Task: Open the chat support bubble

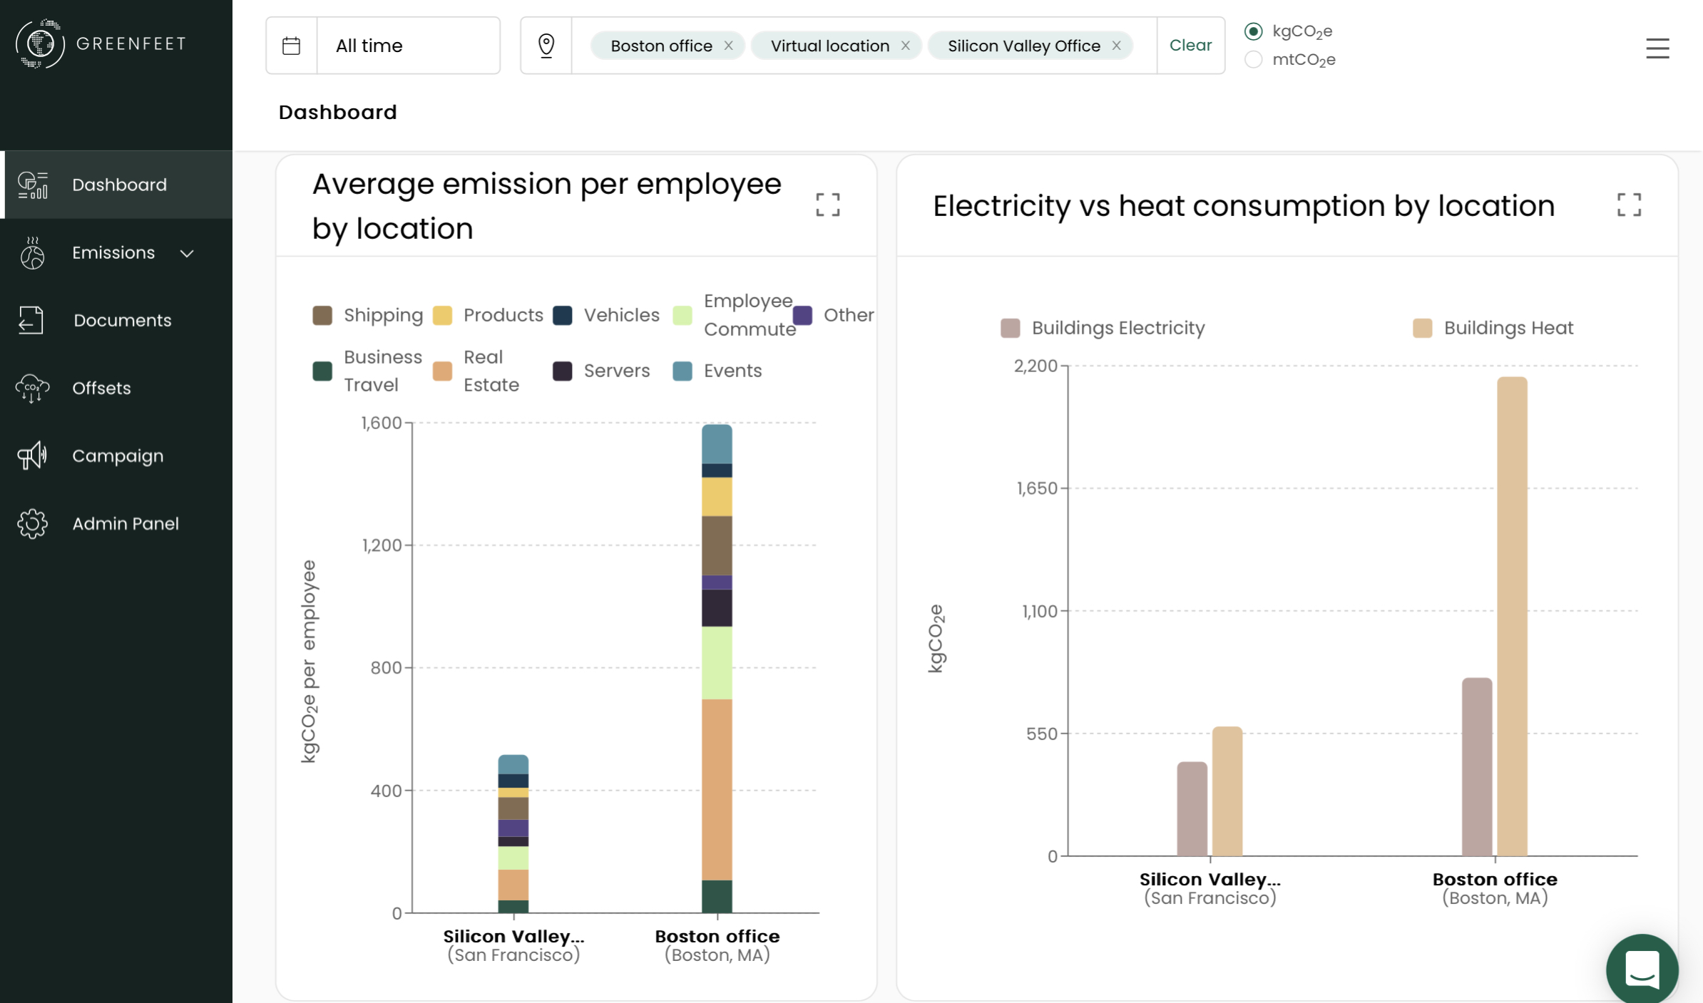Action: point(1642,968)
